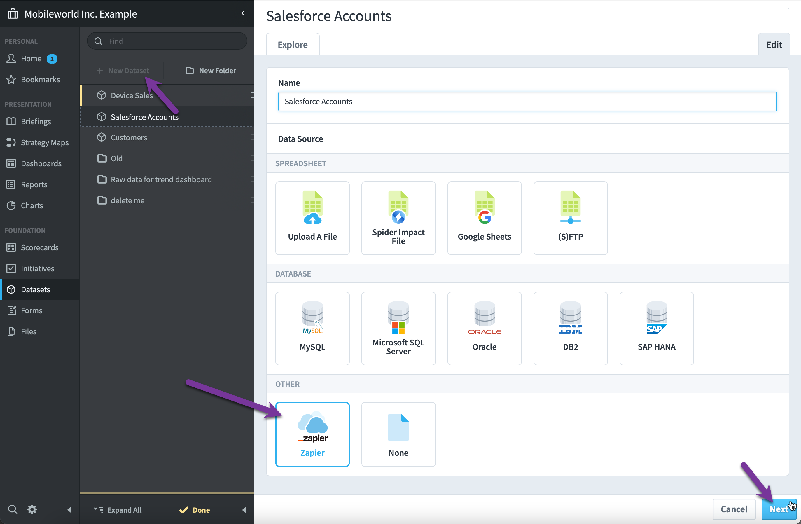Select Customers dataset in tree

tap(167, 137)
